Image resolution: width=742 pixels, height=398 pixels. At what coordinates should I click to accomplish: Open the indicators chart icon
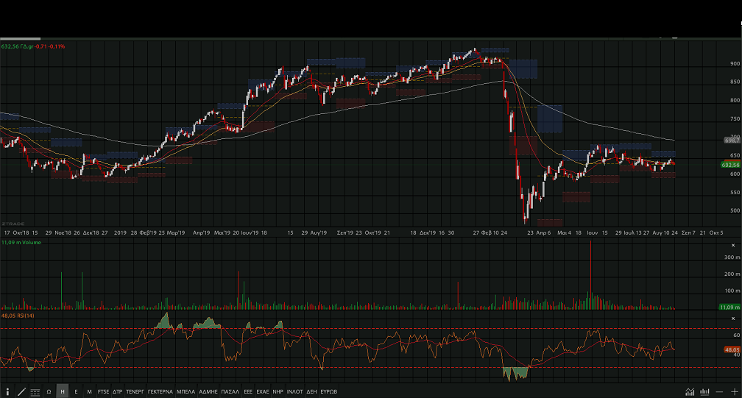690,392
